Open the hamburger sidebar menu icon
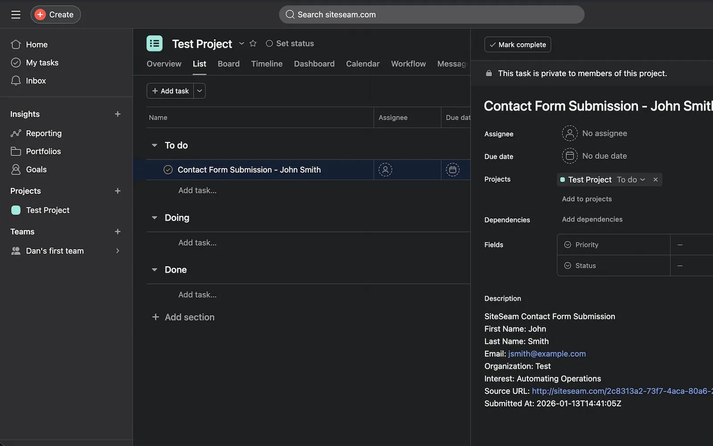The image size is (713, 446). pos(16,15)
